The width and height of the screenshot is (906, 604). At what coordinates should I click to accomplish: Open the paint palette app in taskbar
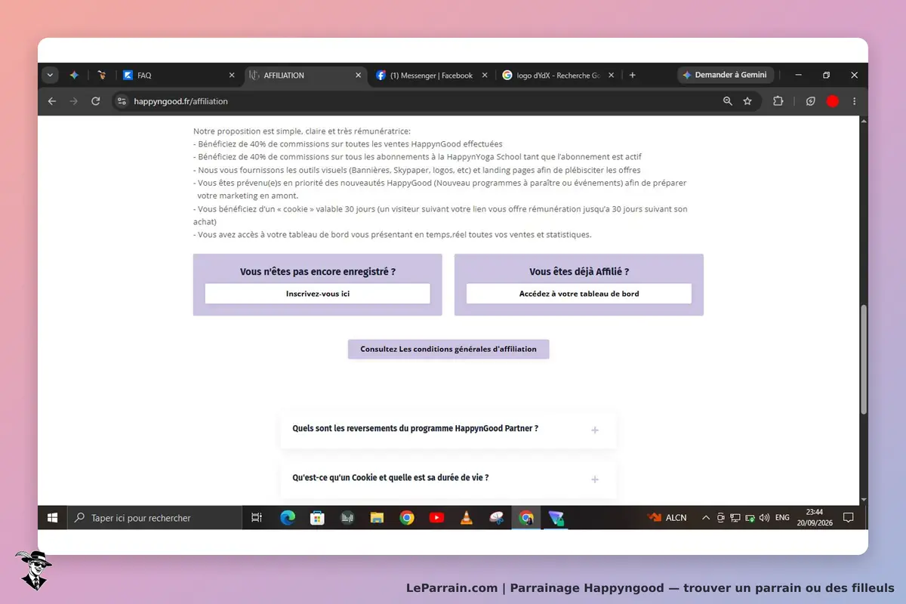point(496,518)
